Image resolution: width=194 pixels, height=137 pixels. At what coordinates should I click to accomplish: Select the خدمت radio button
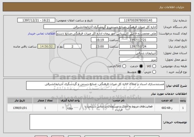(x=141, y=66)
